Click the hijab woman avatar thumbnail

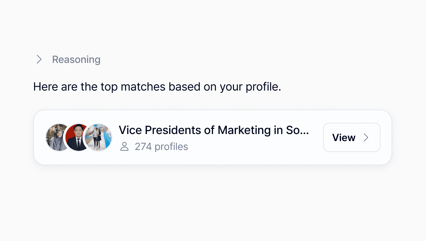point(57,137)
